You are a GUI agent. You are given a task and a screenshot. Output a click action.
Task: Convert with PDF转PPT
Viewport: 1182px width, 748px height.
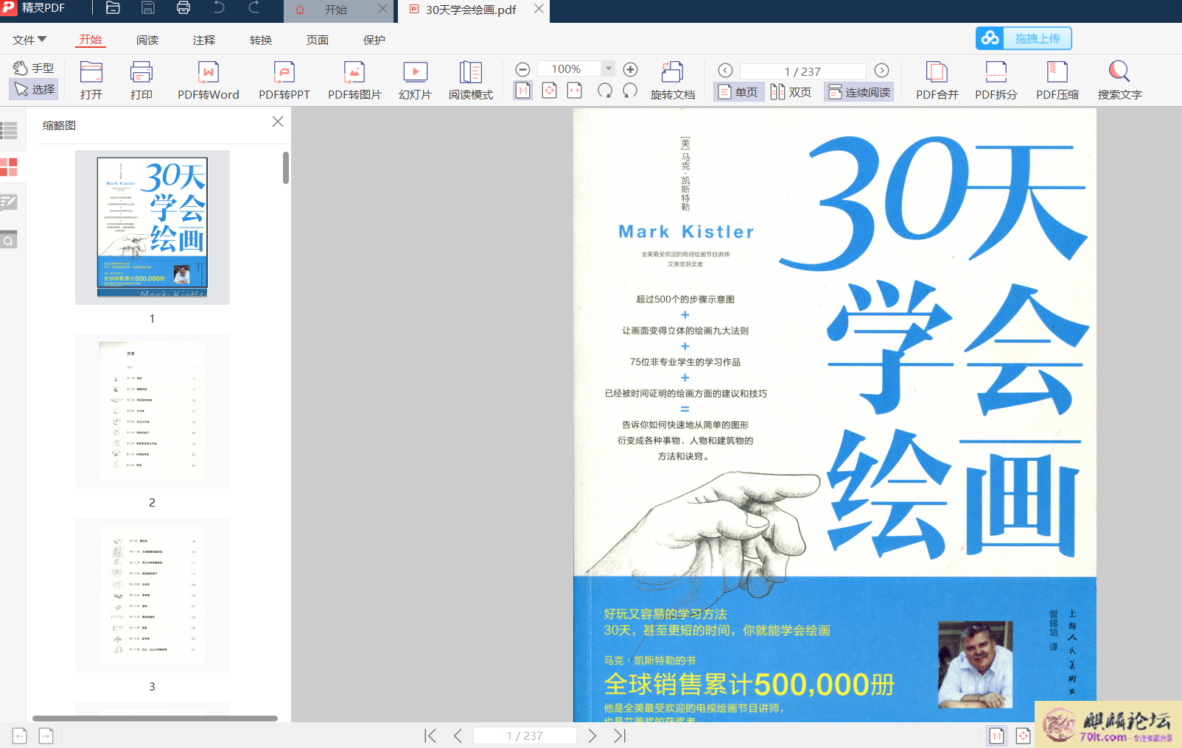pos(284,80)
